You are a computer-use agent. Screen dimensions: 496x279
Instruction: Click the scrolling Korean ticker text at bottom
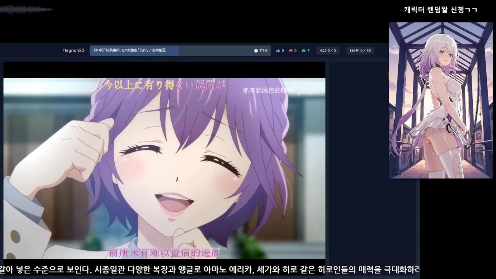[x=210, y=270]
